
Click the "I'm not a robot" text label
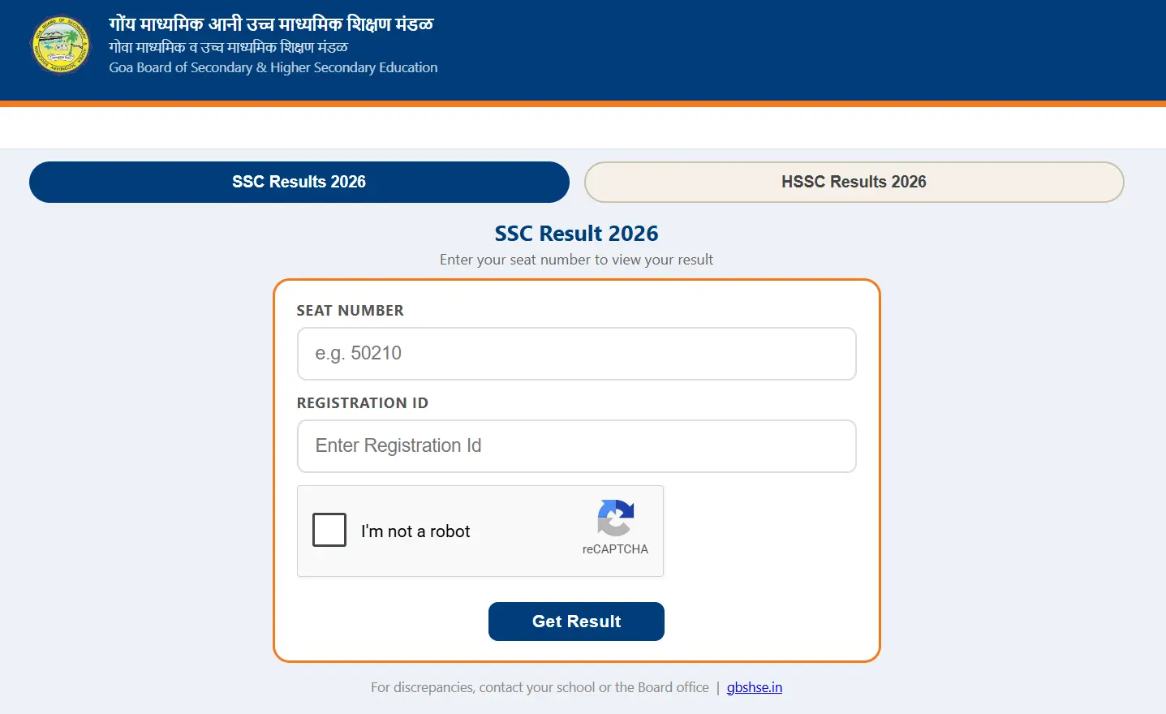pyautogui.click(x=415, y=531)
